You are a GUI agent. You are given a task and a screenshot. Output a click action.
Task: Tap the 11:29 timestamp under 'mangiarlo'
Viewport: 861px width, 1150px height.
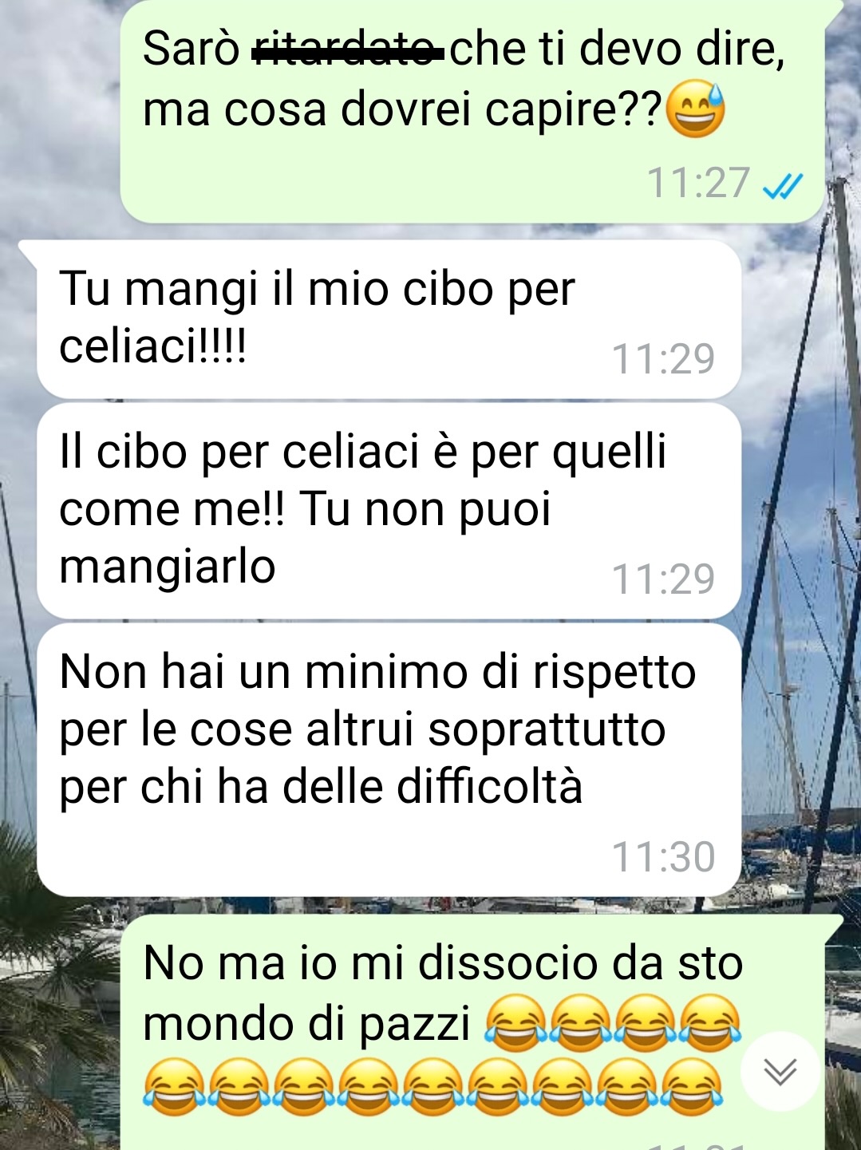coord(663,579)
